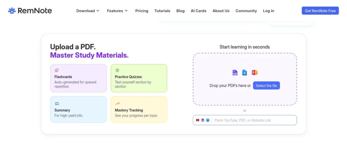Viewport: 347px width, 157px height.
Task: Open AI Cards in navigation
Action: (x=199, y=11)
